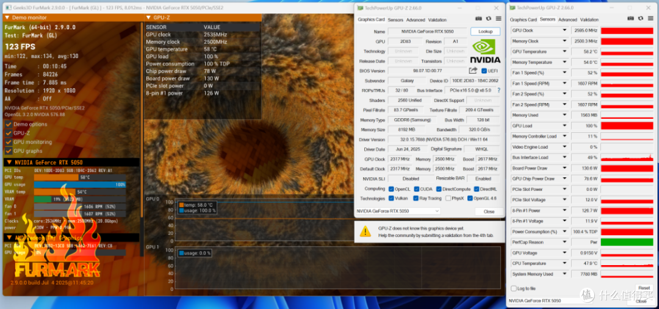Toggle the UEFI checkbox

[x=484, y=71]
